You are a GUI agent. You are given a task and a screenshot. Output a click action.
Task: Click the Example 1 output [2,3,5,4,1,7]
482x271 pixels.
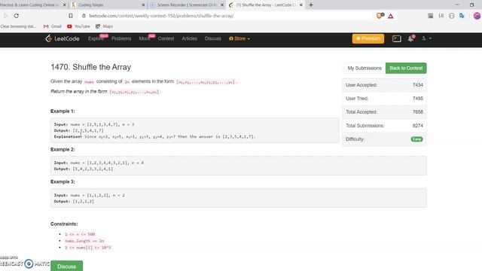pyautogui.click(x=88, y=130)
